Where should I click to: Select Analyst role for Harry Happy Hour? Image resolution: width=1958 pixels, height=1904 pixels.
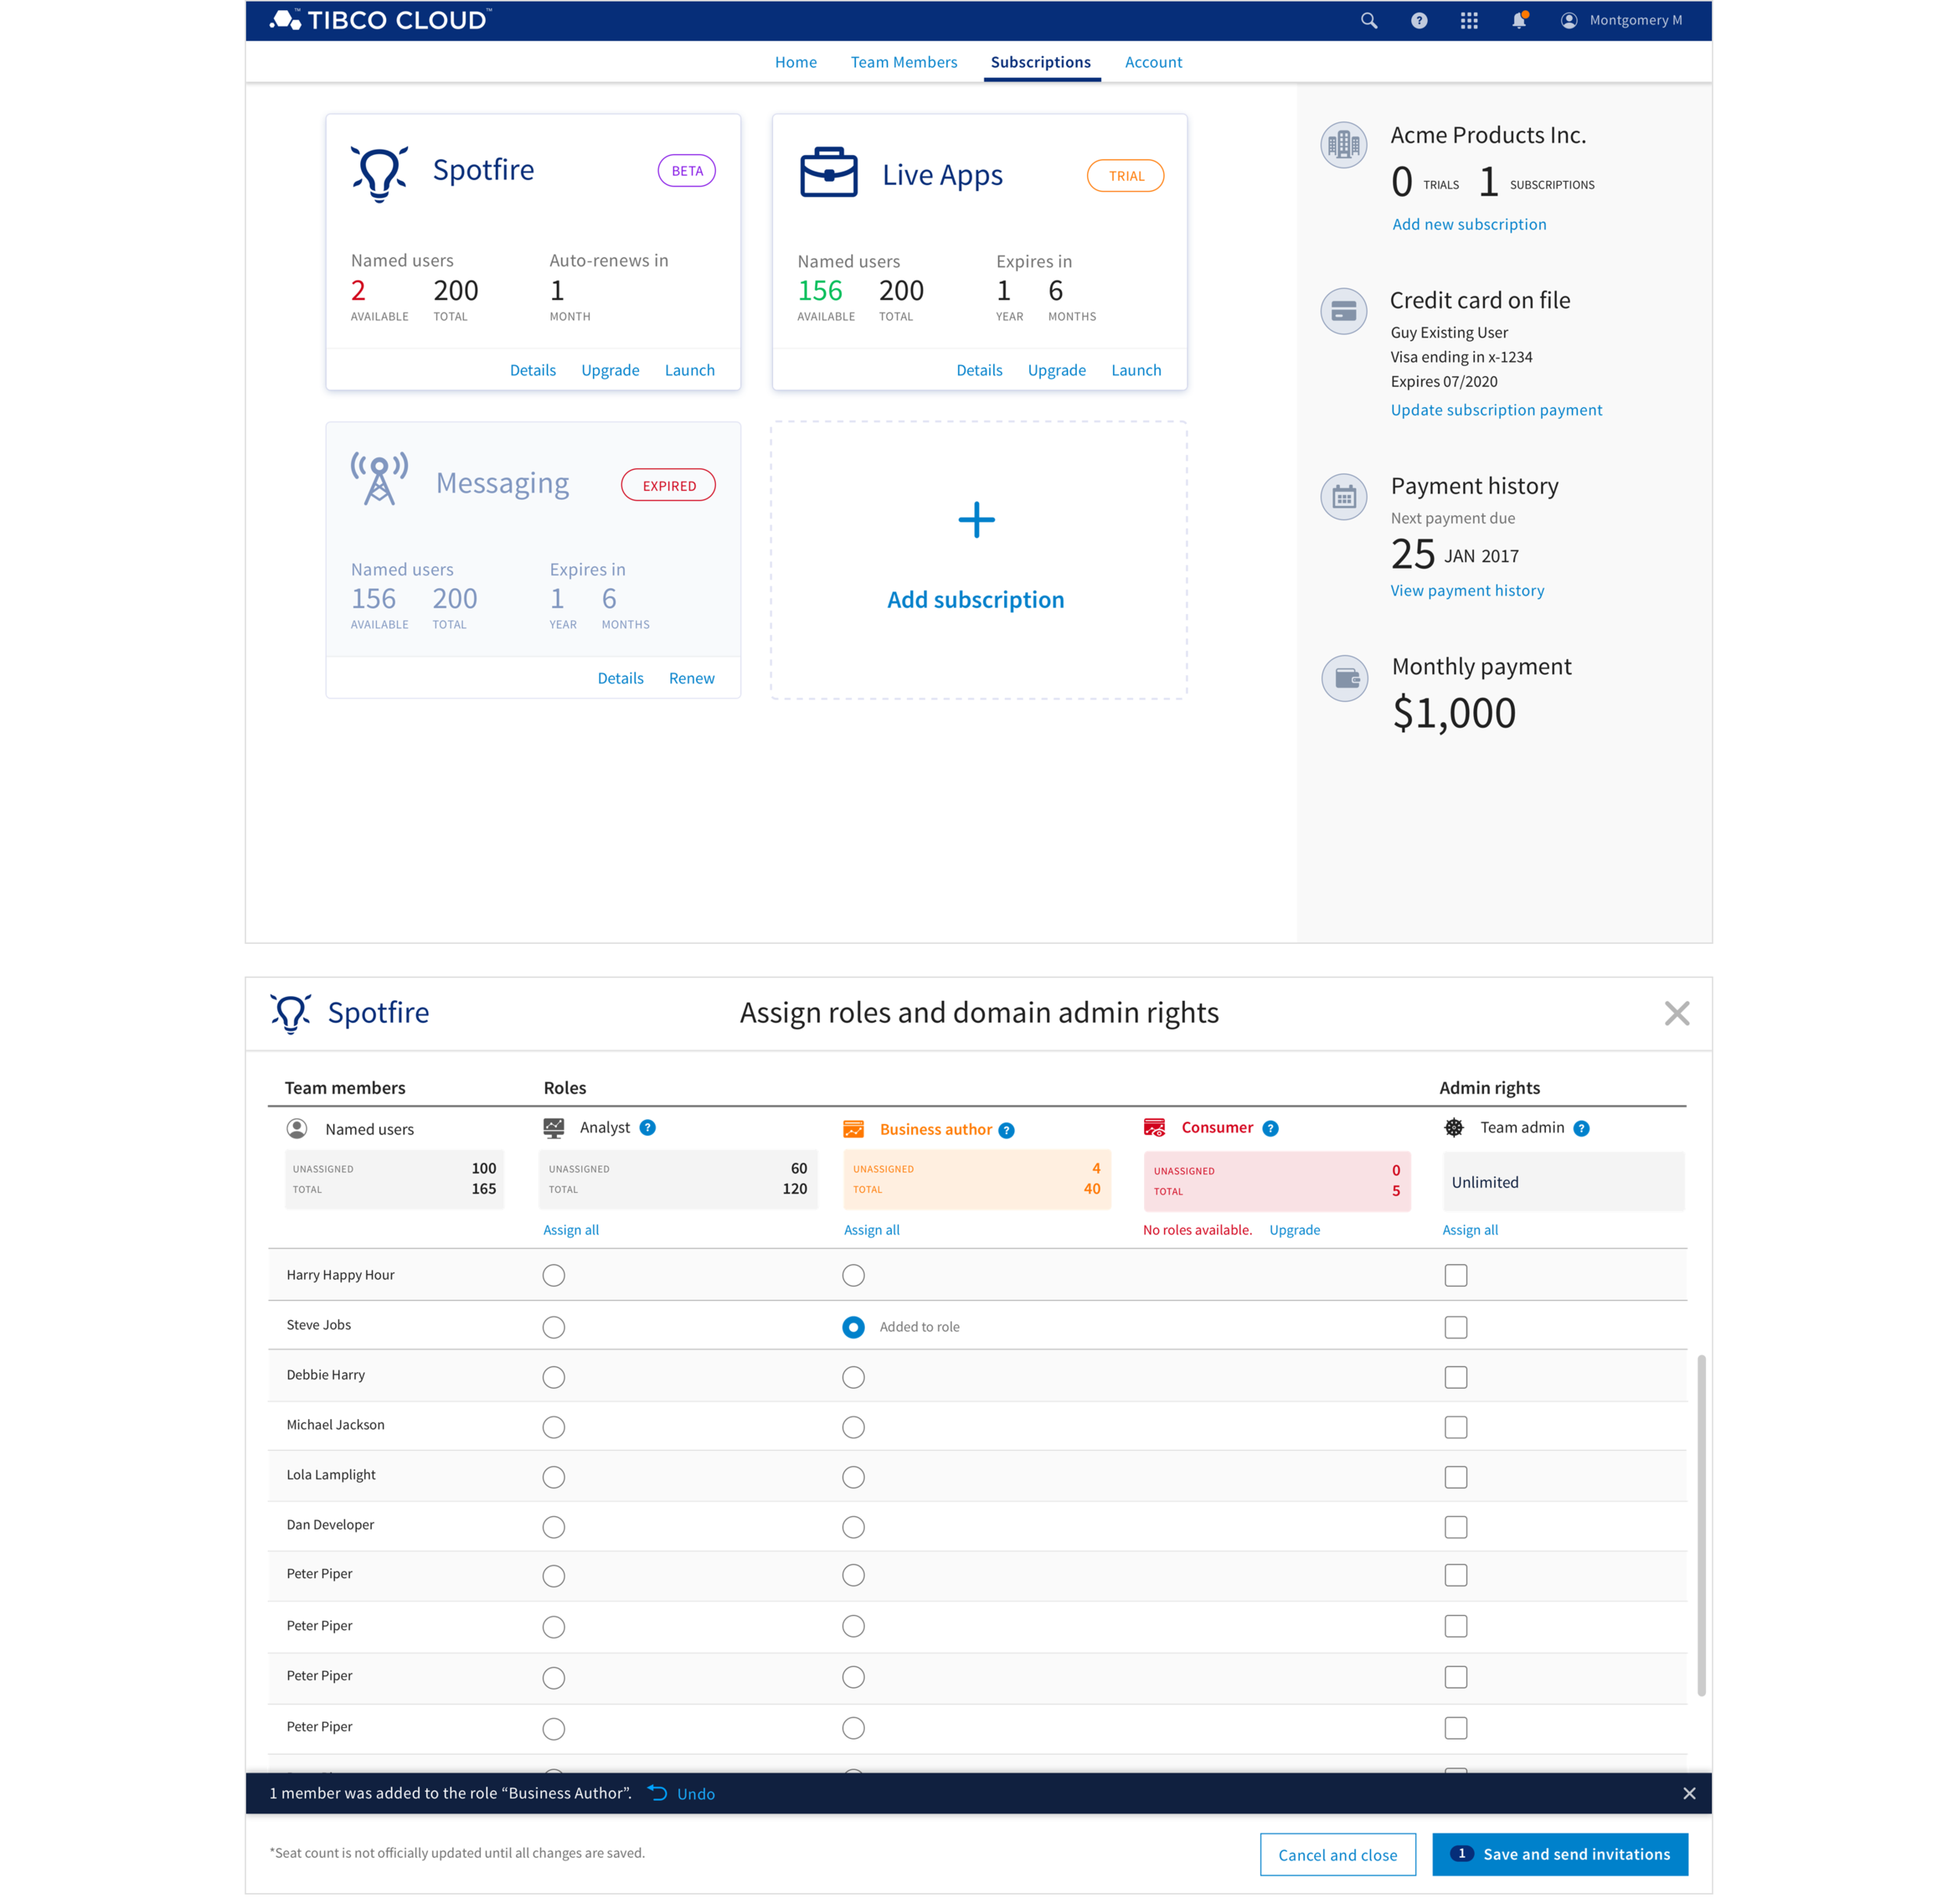coord(553,1275)
